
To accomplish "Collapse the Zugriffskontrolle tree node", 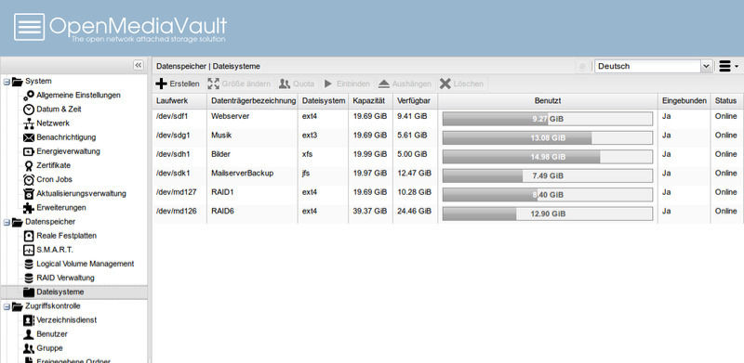I will tap(7, 306).
